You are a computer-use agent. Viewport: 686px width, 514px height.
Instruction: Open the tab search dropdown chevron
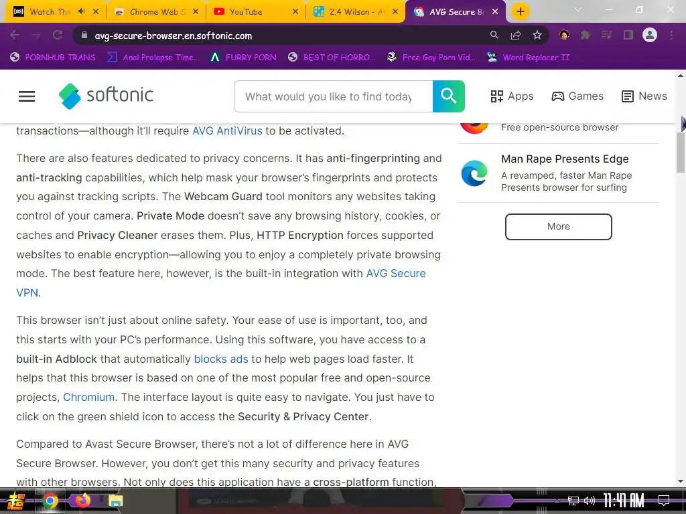pos(578,9)
